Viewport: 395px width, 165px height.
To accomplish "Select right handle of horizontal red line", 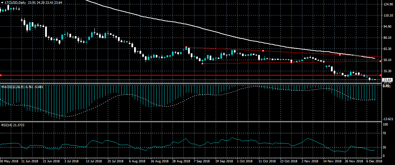I will [x=381, y=75].
